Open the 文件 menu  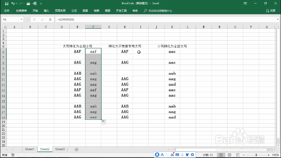click(6, 11)
